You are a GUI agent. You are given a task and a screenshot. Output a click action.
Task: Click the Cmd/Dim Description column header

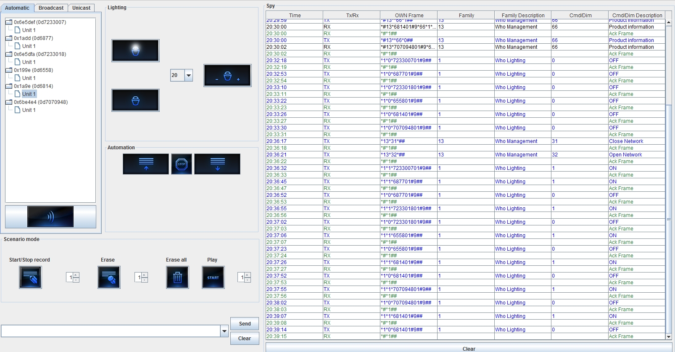pyautogui.click(x=637, y=15)
